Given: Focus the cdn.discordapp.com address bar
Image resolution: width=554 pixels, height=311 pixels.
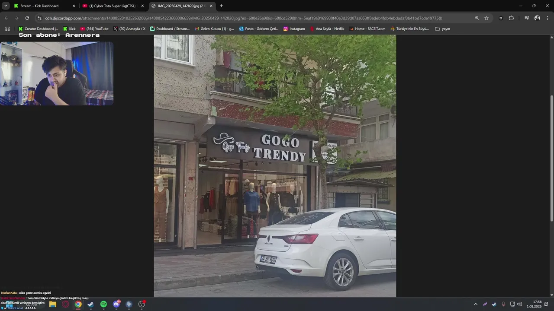Looking at the screenshot, I should 243,18.
